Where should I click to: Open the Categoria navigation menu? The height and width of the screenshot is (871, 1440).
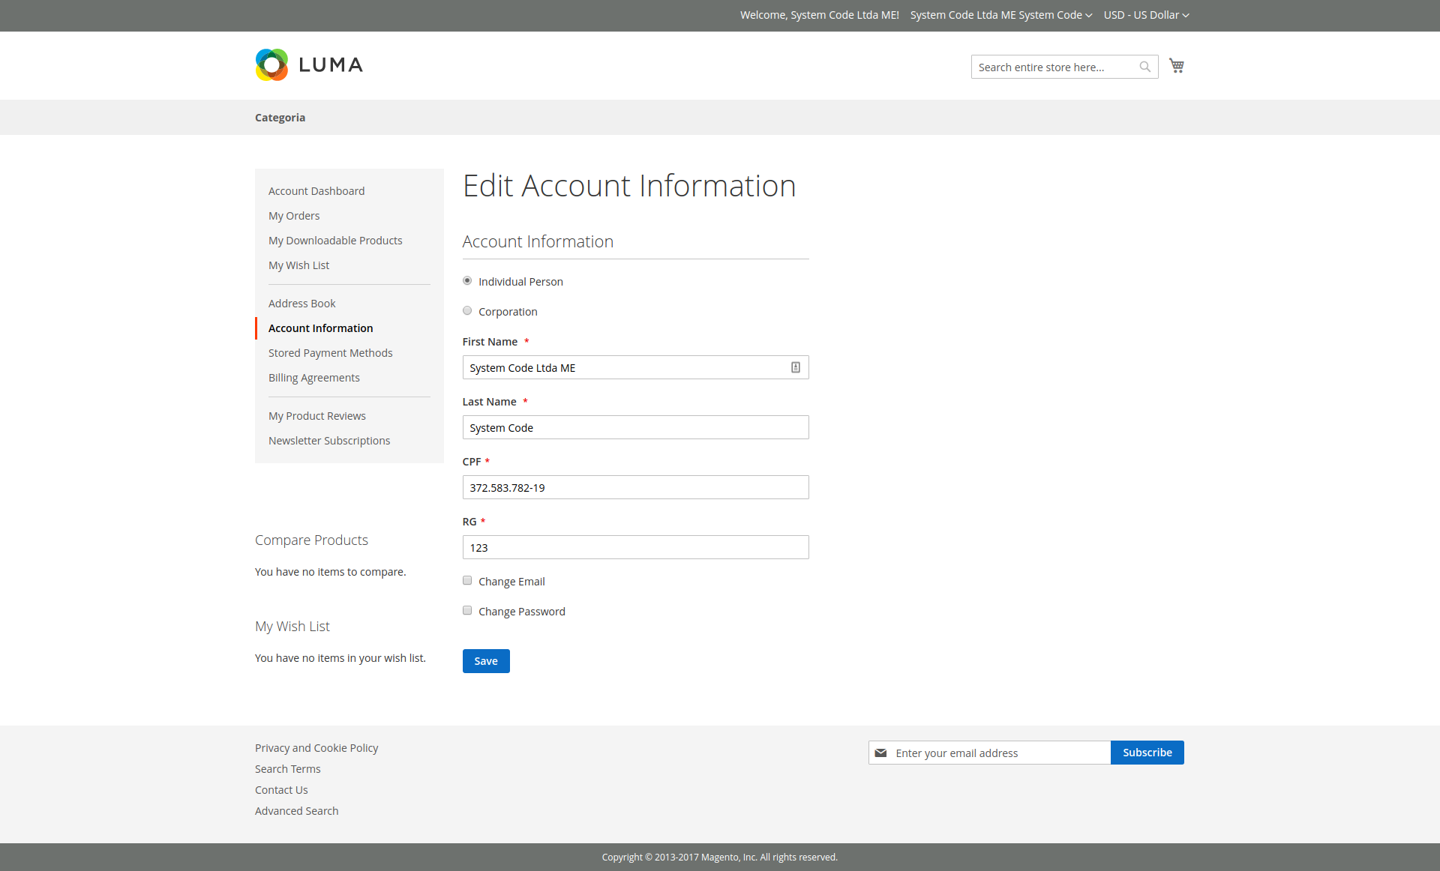(x=280, y=118)
